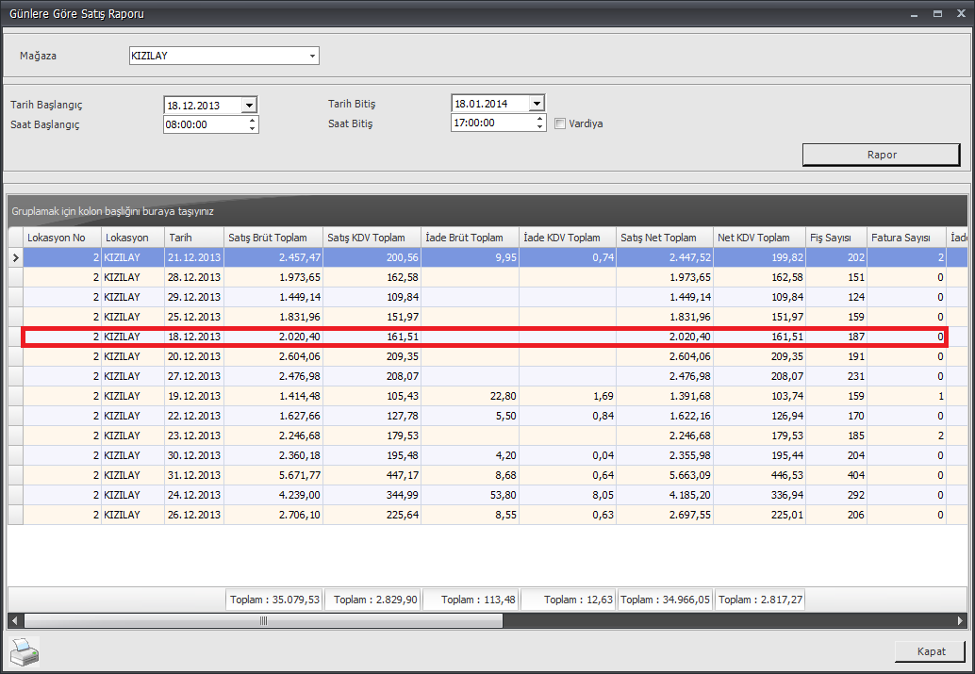Select the date cell 20.12.2013
975x674 pixels.
[194, 356]
